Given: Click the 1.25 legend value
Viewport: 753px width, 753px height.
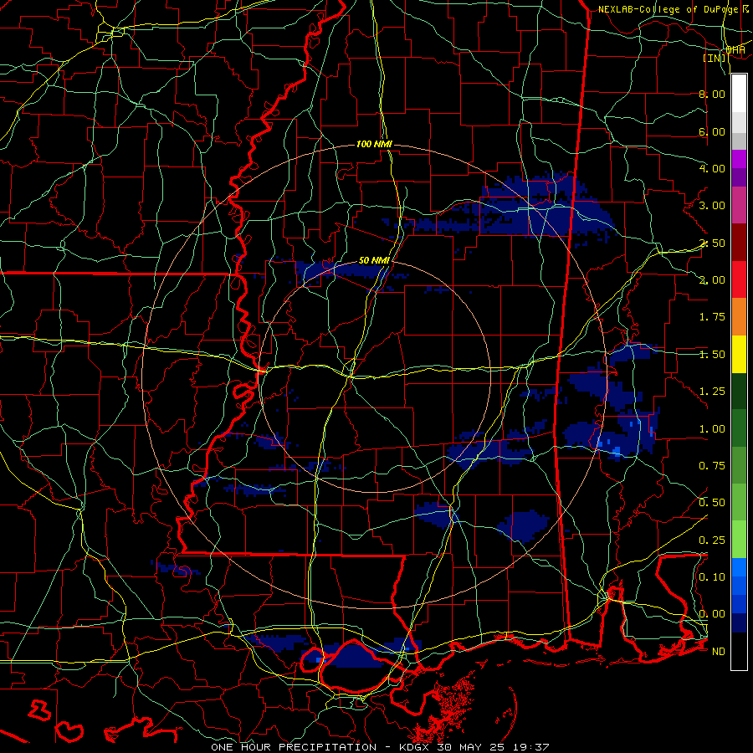Looking at the screenshot, I should click(x=712, y=392).
